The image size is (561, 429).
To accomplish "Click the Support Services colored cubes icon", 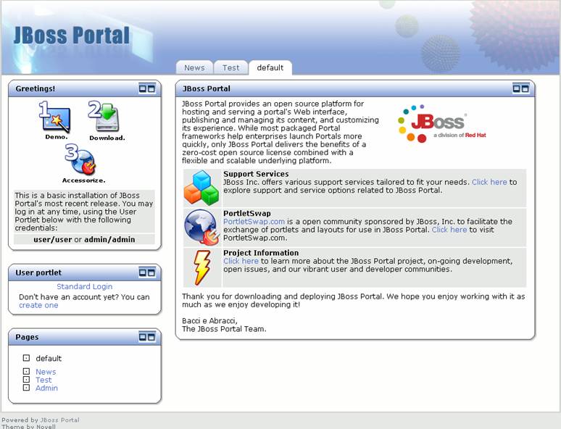I will pos(201,188).
